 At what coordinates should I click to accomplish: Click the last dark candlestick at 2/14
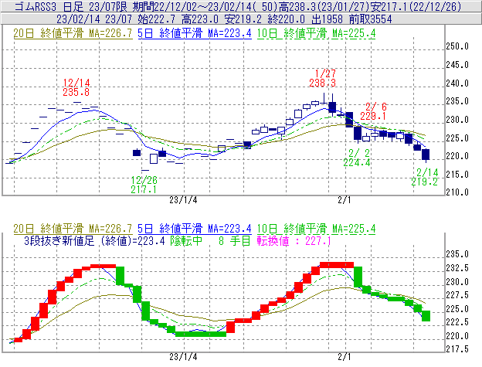click(426, 155)
